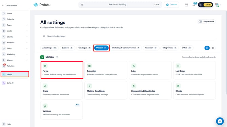Click the Medical Conditions card pulse icon
The width and height of the screenshot is (227, 127).
(x=89, y=86)
